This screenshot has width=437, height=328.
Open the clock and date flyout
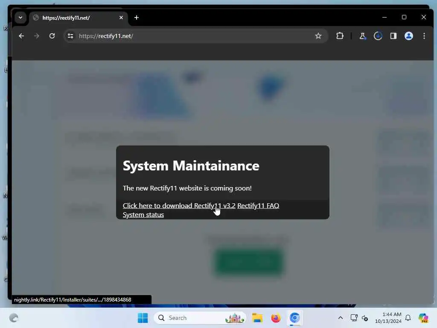388,318
